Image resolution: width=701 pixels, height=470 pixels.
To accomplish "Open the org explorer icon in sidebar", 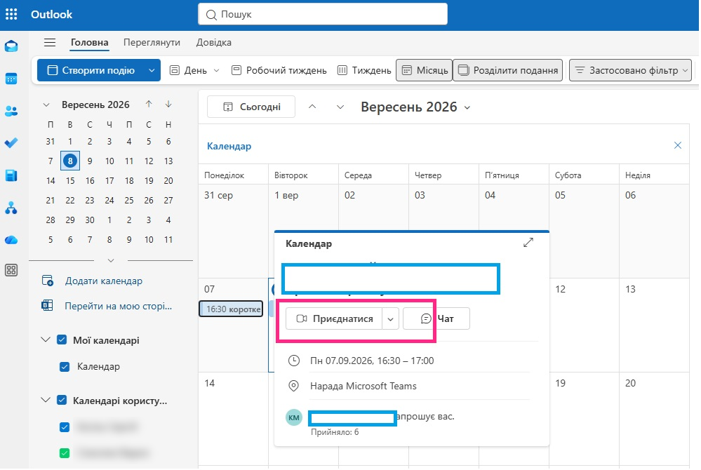I will tap(11, 208).
